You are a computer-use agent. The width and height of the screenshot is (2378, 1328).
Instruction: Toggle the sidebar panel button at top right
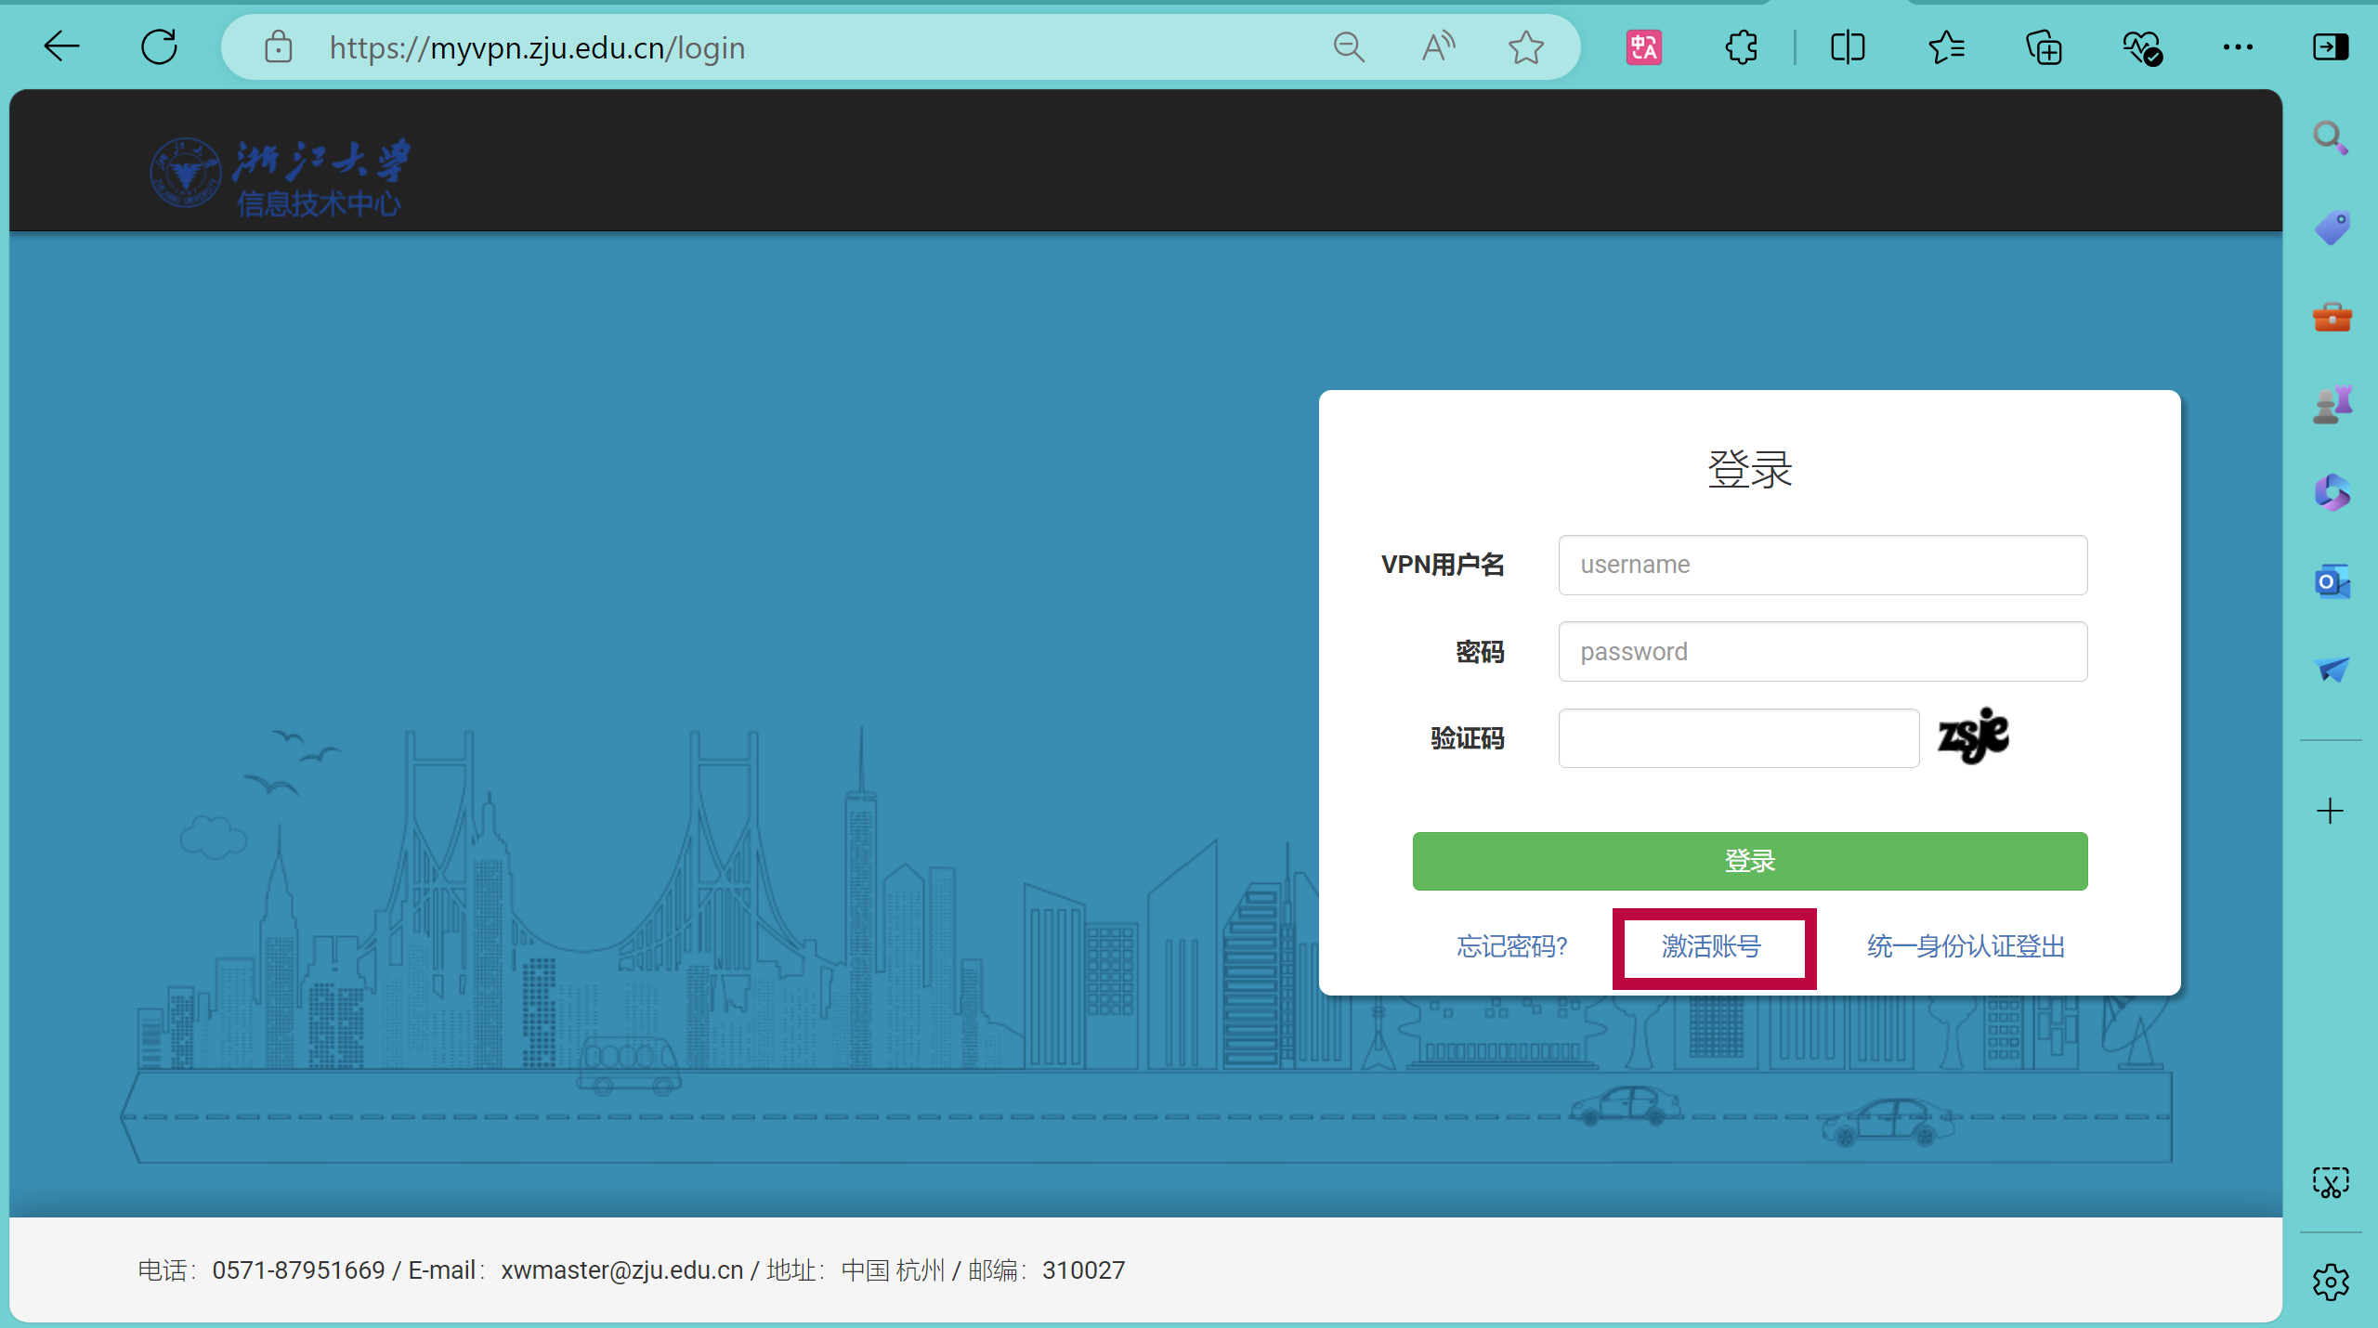click(x=2330, y=46)
